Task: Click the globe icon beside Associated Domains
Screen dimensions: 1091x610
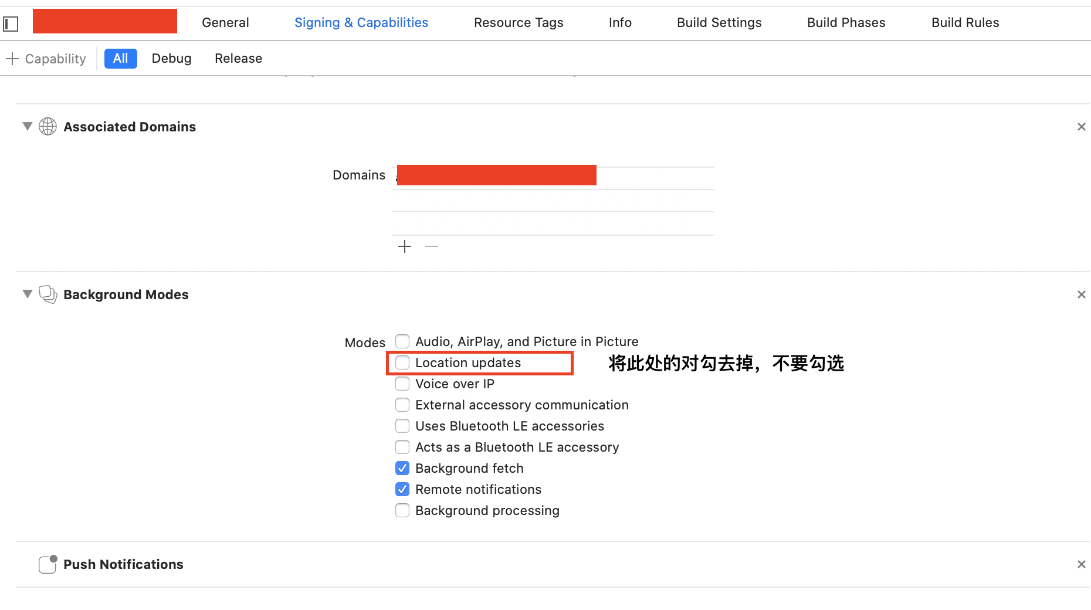Action: click(x=48, y=126)
